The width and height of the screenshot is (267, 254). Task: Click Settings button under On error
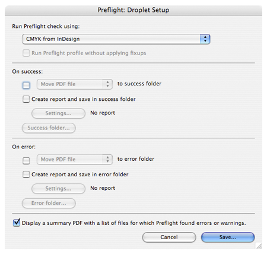(x=58, y=189)
